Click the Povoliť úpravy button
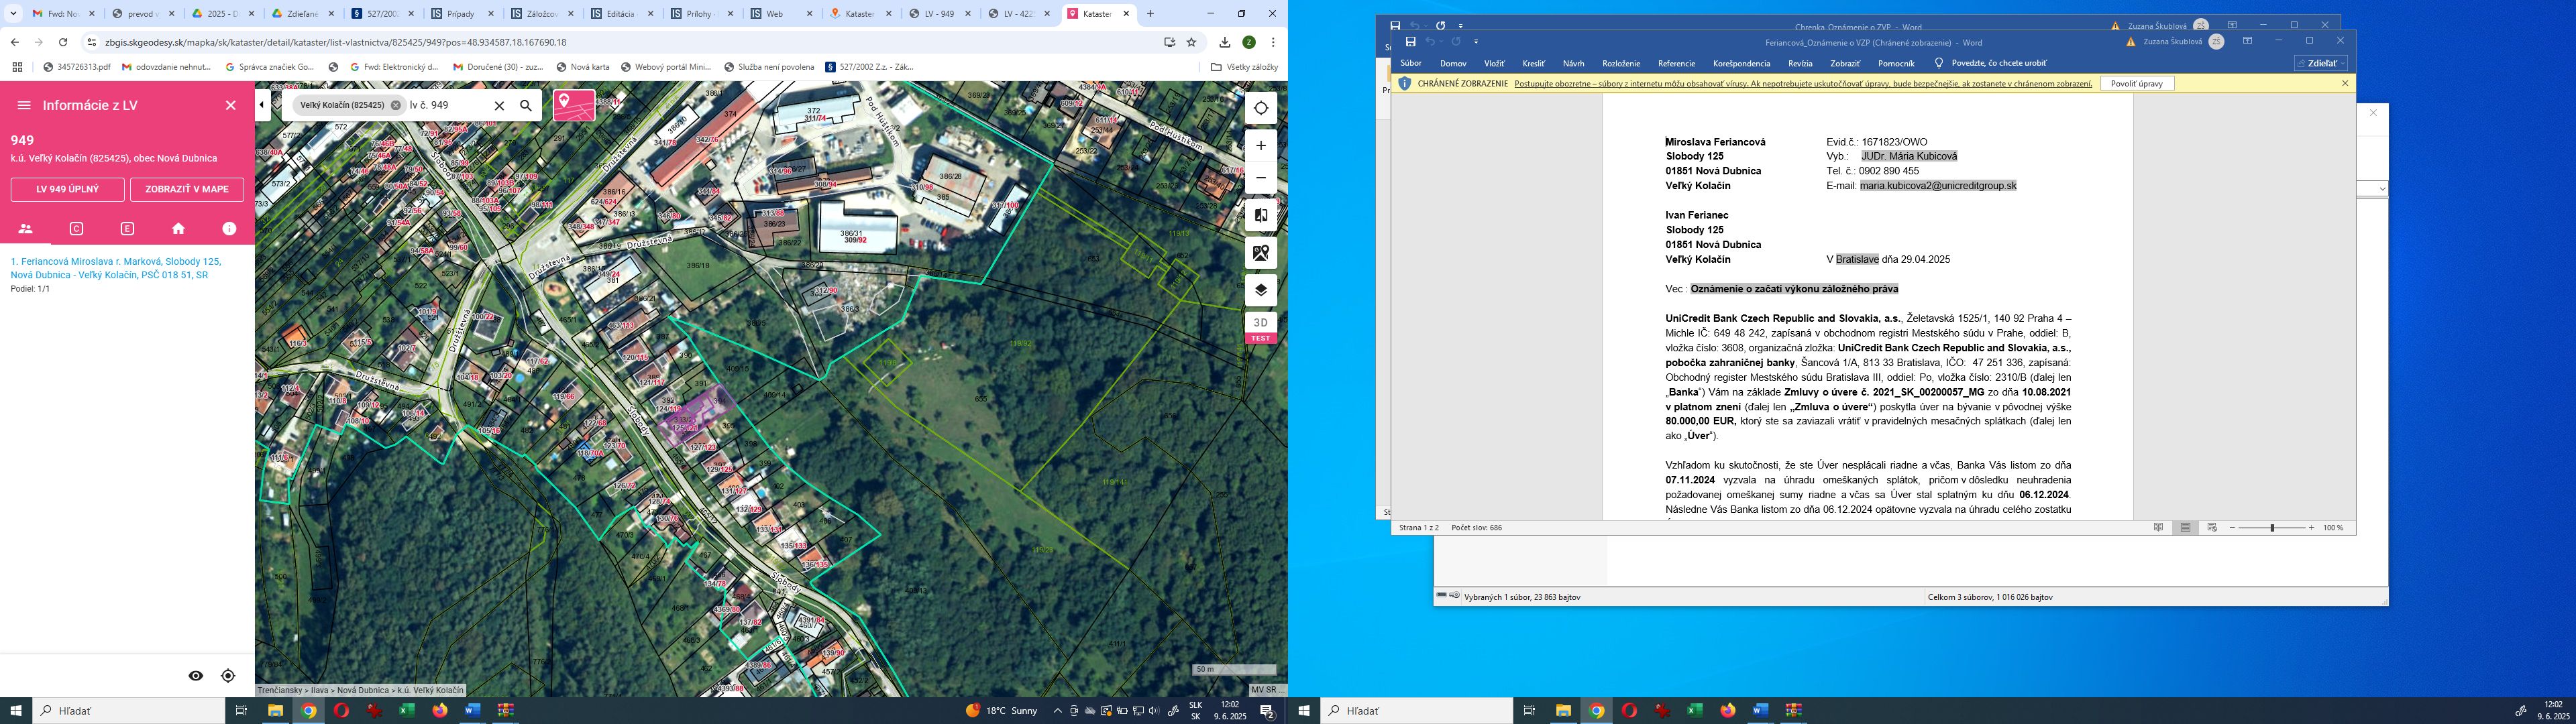 (x=2136, y=84)
